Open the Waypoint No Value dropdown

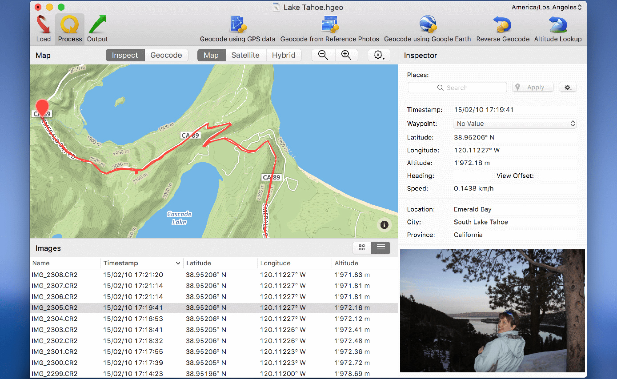tap(514, 124)
